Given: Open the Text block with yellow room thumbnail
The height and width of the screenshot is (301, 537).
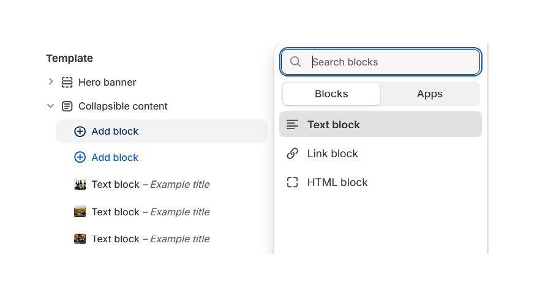Looking at the screenshot, I should [x=142, y=212].
